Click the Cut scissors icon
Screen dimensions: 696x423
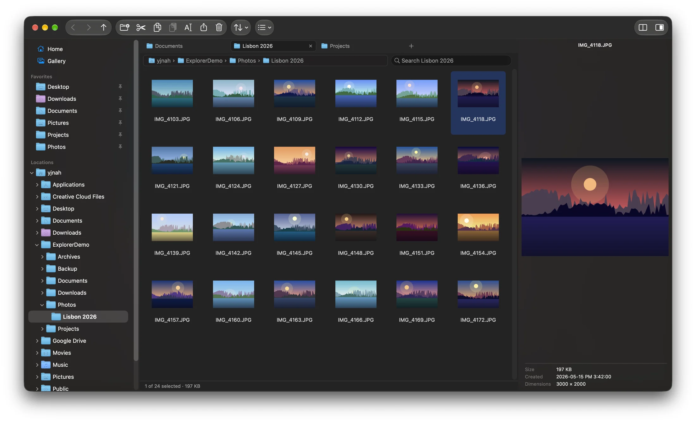141,28
